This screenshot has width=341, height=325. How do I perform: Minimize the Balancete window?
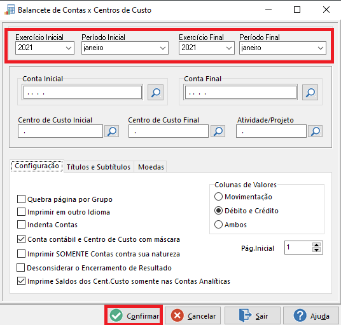tap(268, 10)
